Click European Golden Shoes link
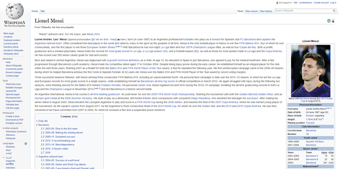The image size is (339, 169). tap(101, 47)
